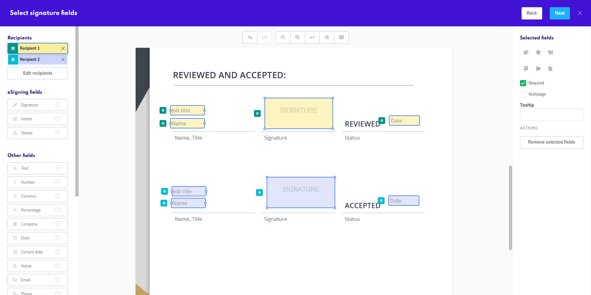Align selected fields left

tap(526, 52)
